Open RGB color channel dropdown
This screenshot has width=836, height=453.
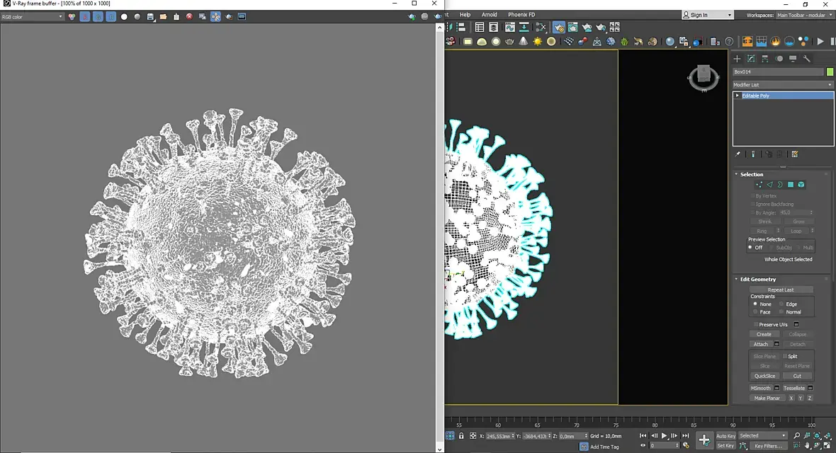(x=33, y=16)
